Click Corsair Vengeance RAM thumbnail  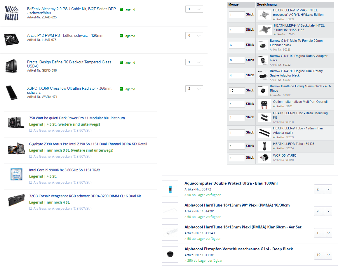pyautogui.click(x=16, y=200)
